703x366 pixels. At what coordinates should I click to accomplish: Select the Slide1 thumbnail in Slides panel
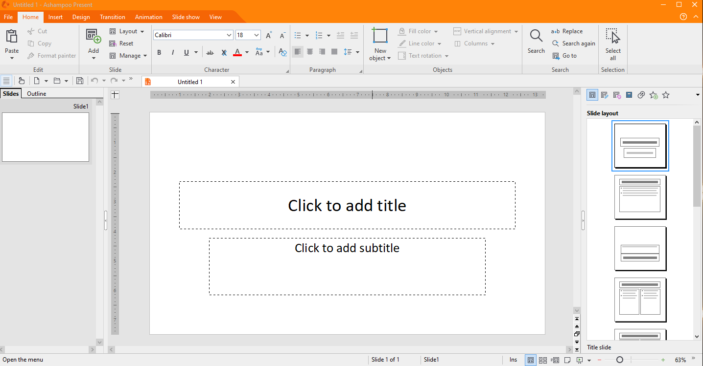(x=46, y=137)
